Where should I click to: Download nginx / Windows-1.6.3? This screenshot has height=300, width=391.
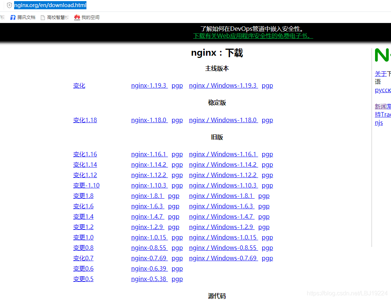(x=222, y=206)
